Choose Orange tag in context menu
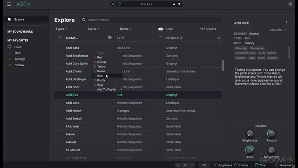 click(x=108, y=62)
